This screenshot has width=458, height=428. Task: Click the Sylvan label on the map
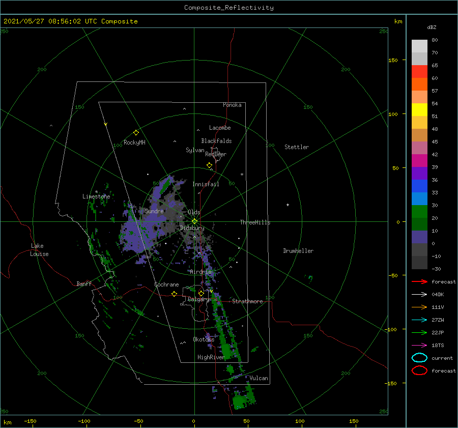coord(195,150)
